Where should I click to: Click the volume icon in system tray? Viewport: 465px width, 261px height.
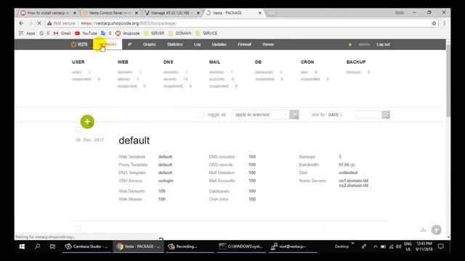(x=398, y=246)
